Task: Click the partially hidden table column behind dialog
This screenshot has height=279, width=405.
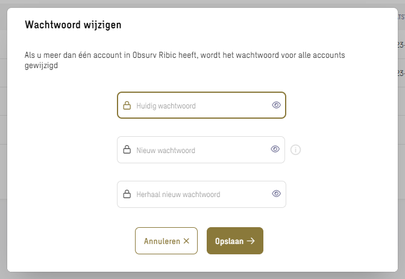Action: (401, 17)
